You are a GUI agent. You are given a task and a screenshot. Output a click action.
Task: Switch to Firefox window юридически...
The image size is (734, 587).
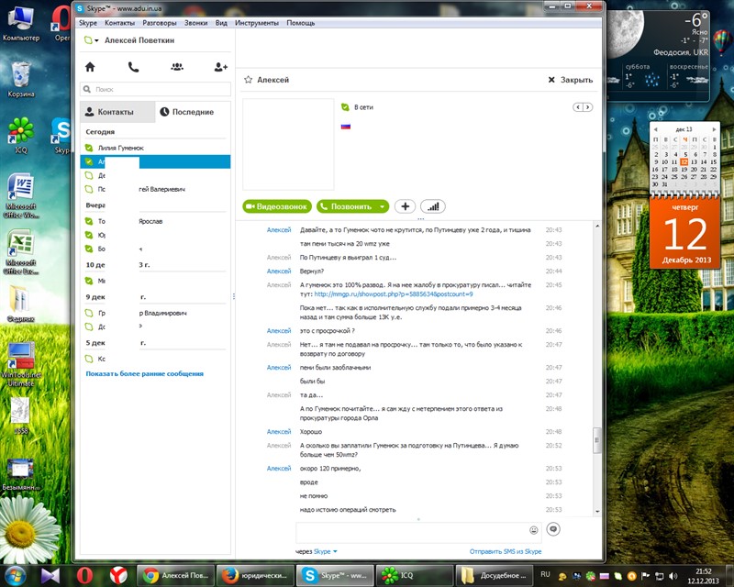[256, 575]
